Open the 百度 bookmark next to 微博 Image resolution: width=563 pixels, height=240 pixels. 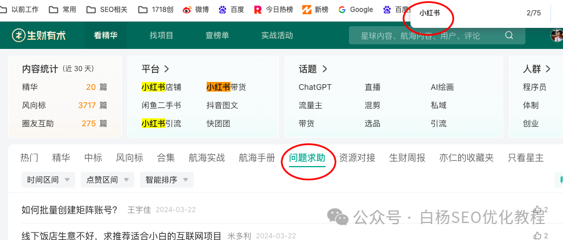click(x=231, y=10)
